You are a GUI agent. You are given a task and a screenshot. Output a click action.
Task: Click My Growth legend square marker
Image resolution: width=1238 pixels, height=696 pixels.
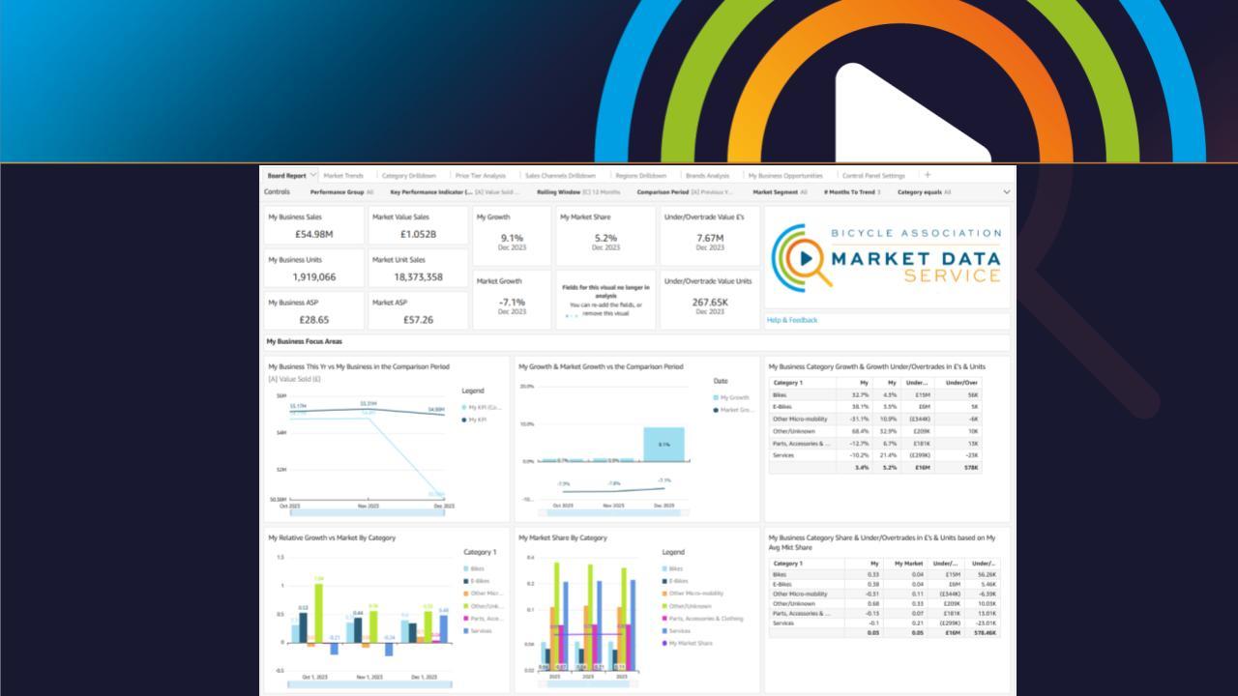(716, 397)
